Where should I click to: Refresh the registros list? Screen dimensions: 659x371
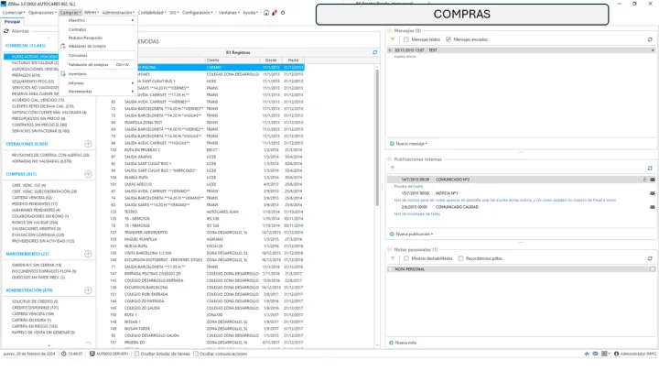tap(374, 52)
